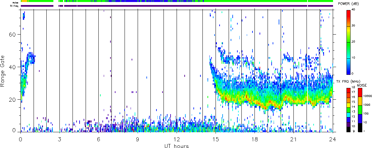372x148 pixels.
Task: Click the '1000' label on NOISE scale
Action: (x=367, y=105)
